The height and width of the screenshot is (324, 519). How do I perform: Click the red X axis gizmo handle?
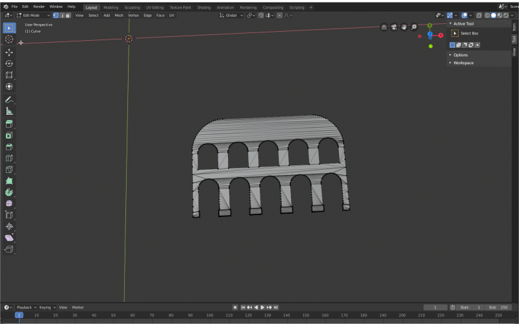pyautogui.click(x=440, y=36)
